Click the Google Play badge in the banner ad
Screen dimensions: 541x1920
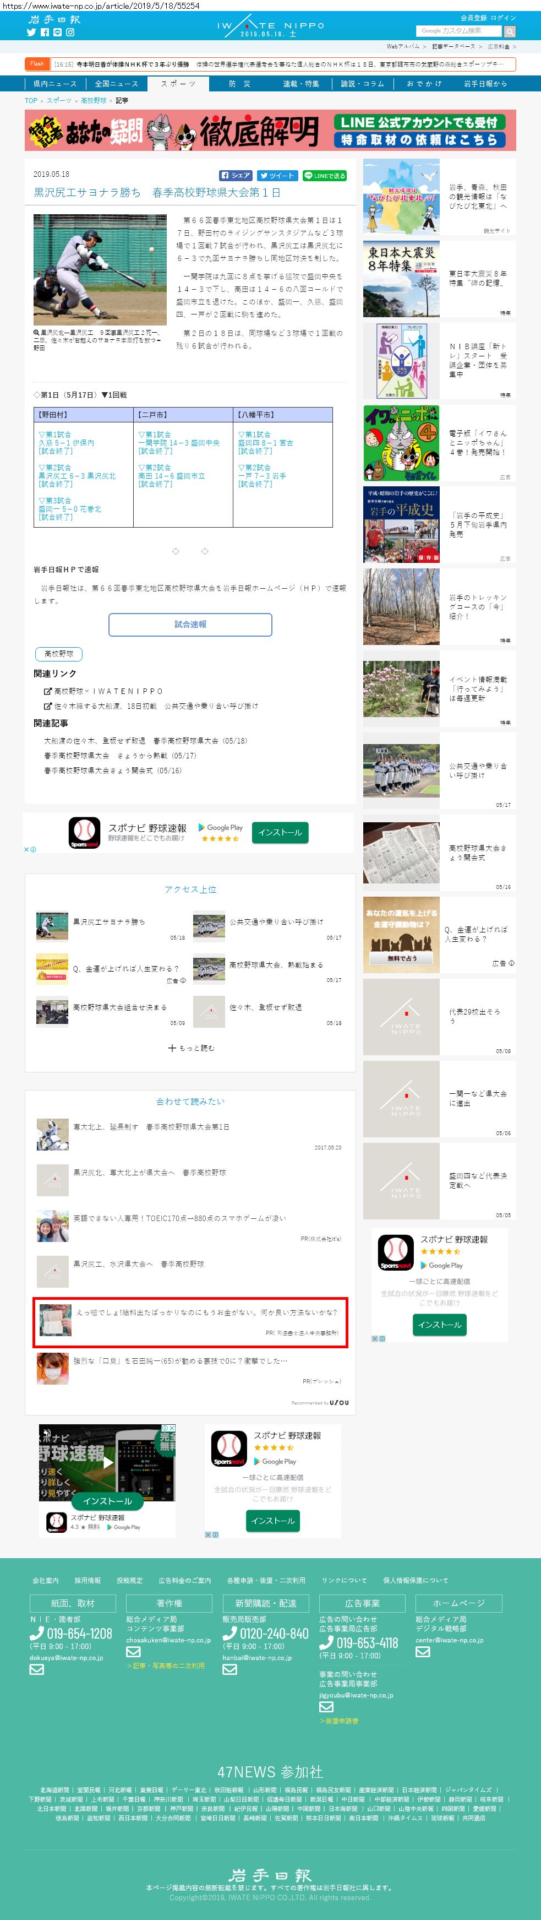tap(221, 827)
